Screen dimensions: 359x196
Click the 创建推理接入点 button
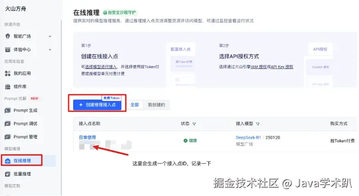tap(97, 105)
